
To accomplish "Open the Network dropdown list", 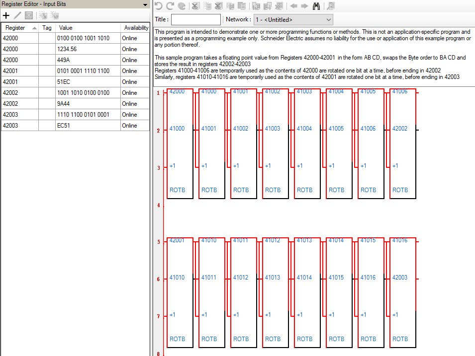I will (293, 20).
